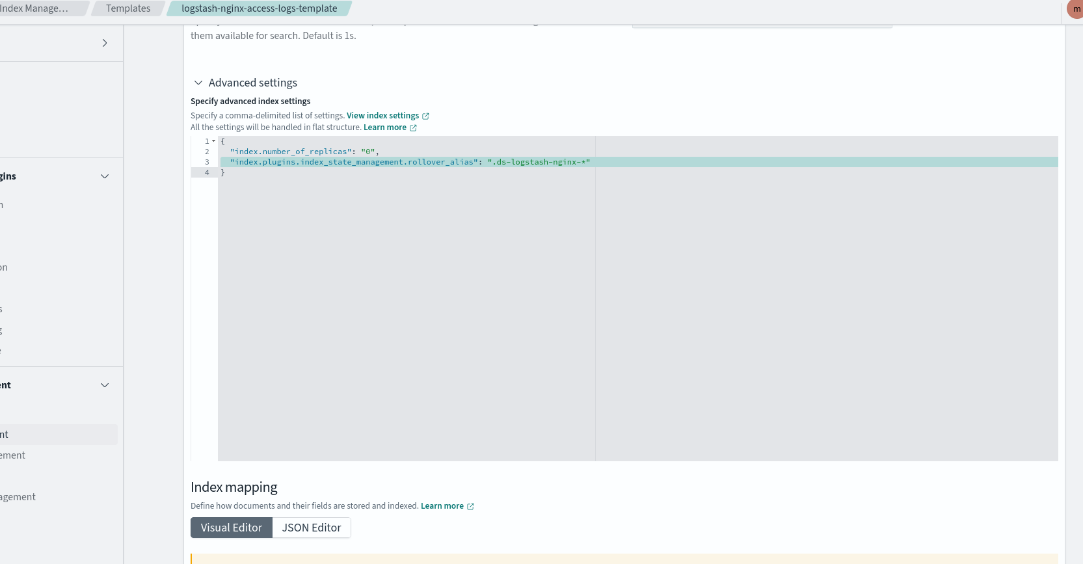Collapse the sidebar section ending in "ent"
This screenshot has height=564, width=1083.
tap(105, 385)
